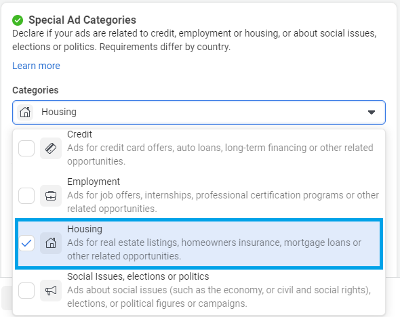Enable the Employment category checkbox
This screenshot has height=317, width=400.
pos(26,196)
